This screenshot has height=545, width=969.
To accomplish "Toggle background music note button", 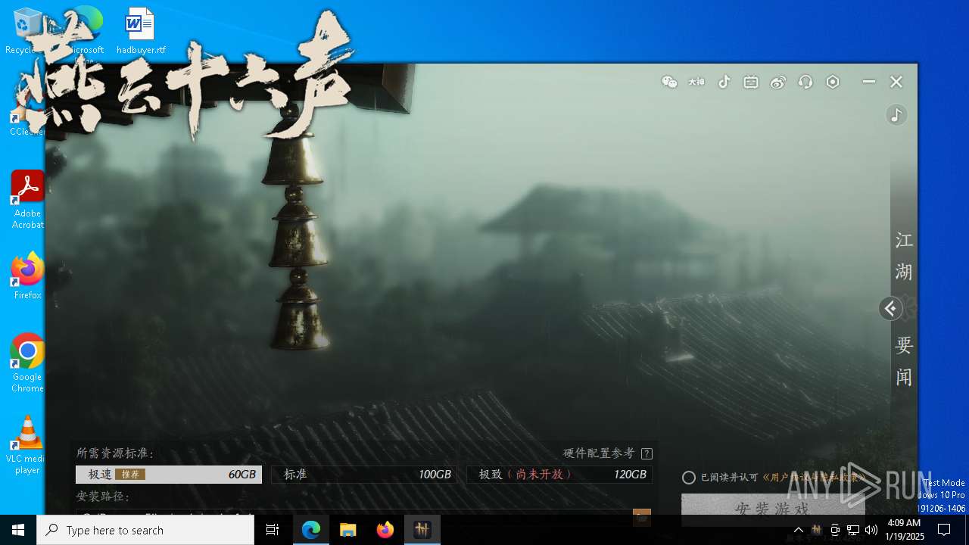I will click(896, 114).
